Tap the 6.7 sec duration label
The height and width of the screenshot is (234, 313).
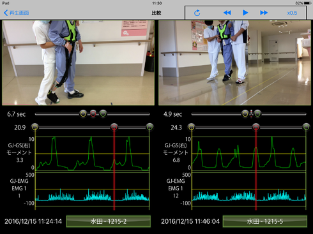(17, 114)
